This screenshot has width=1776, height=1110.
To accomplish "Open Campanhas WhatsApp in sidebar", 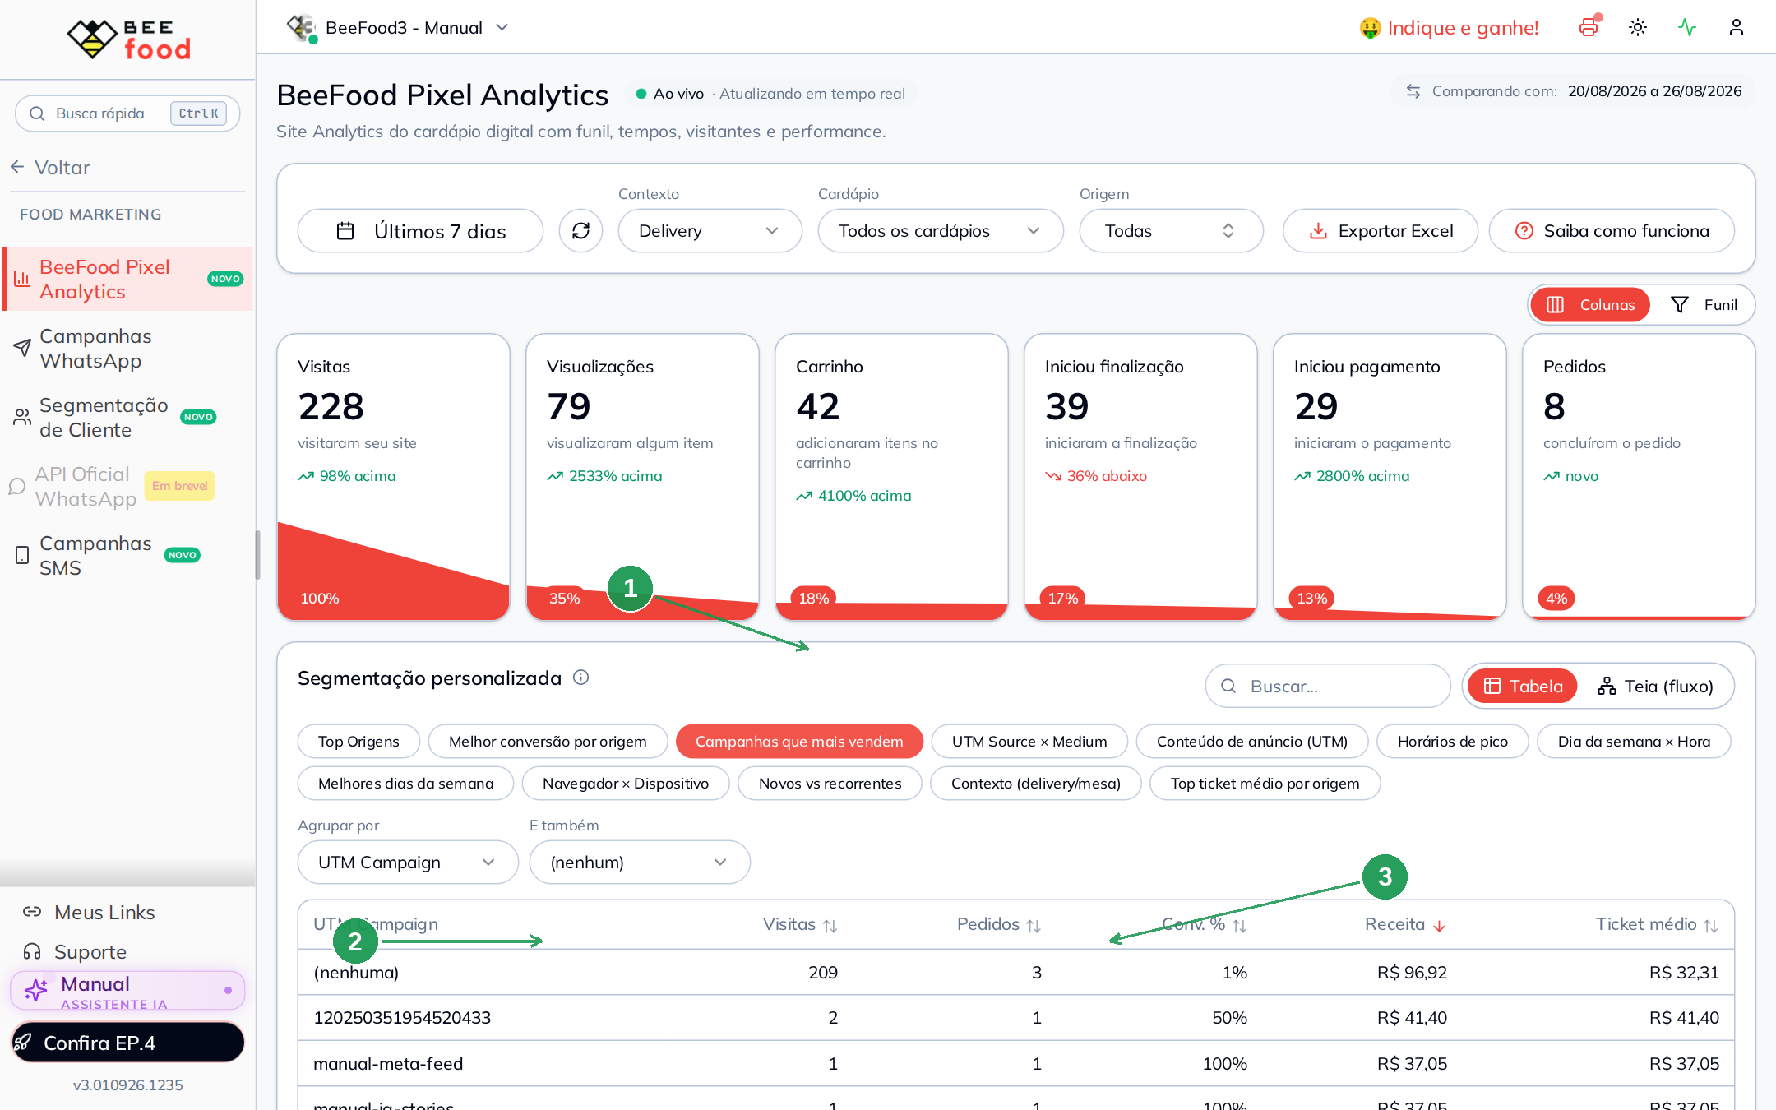I will [x=128, y=349].
